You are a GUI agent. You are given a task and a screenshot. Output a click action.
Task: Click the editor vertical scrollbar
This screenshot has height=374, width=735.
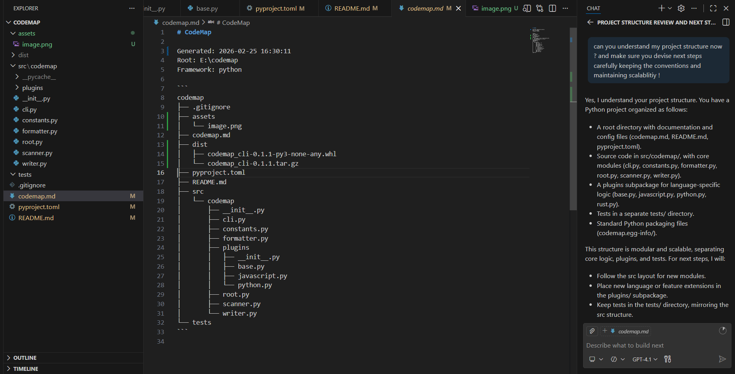tap(573, 118)
